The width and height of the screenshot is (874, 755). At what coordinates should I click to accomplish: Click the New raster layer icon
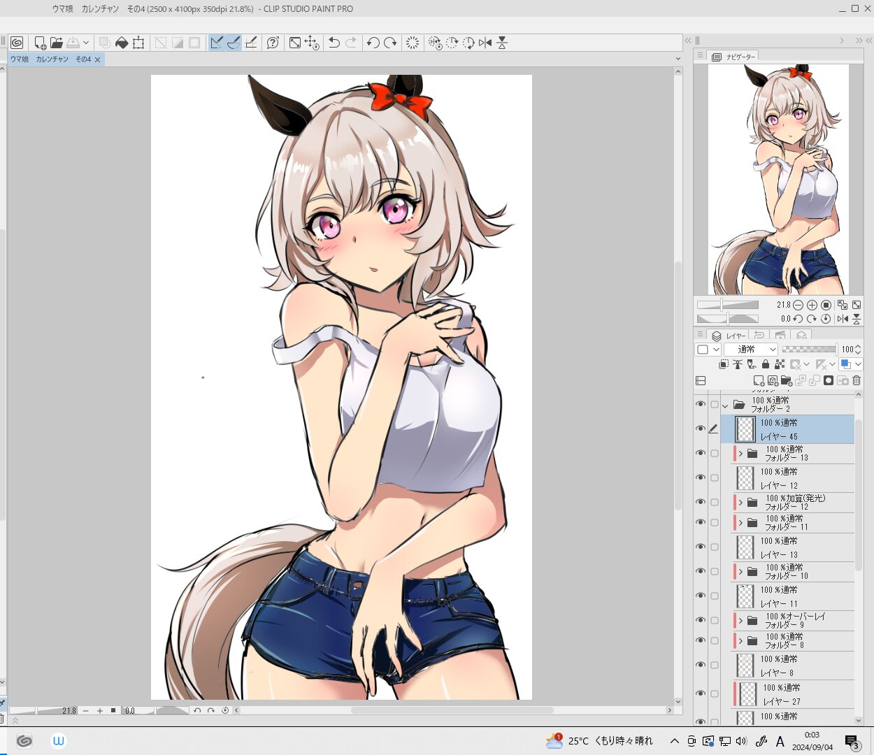click(x=759, y=380)
